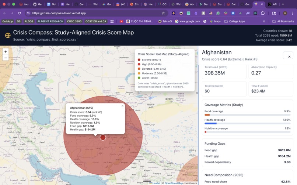Open the COSC 3380 bookmark
Viewport: 297px width, 185px height.
point(74,21)
